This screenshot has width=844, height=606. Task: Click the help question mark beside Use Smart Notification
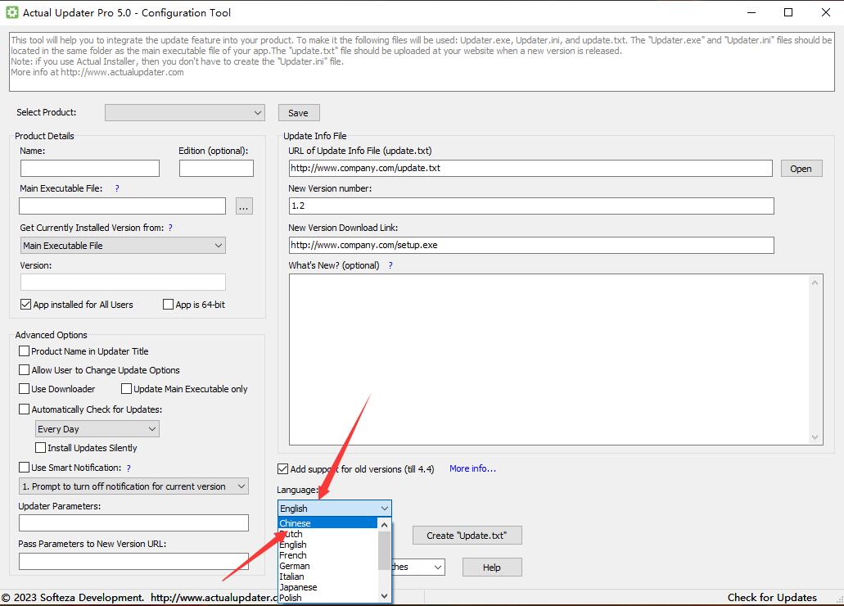click(129, 468)
